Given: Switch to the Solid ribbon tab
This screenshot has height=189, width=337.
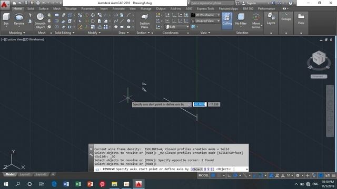Looking at the screenshot, I should [31, 8].
